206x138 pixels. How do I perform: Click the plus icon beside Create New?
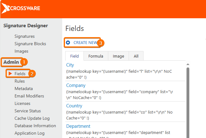68,43
